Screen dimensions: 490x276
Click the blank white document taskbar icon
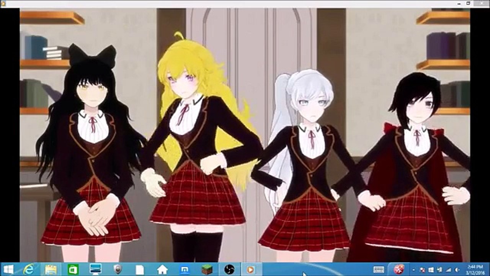pos(140,269)
